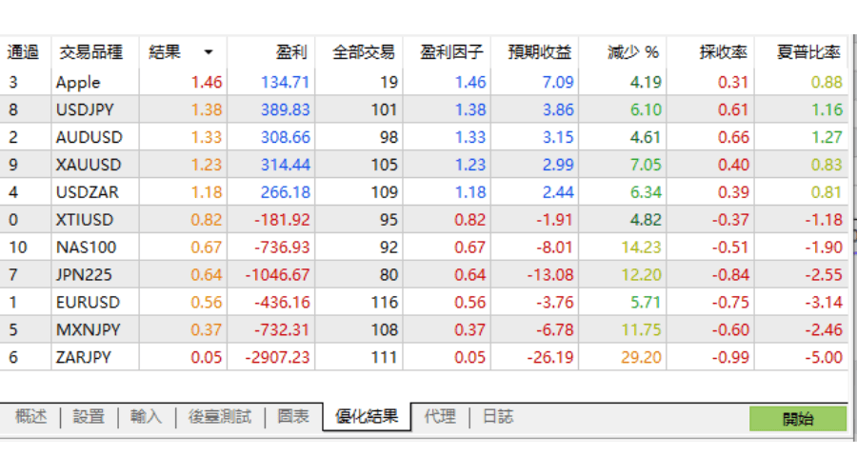Click expected payoff value 7.09

(x=558, y=82)
